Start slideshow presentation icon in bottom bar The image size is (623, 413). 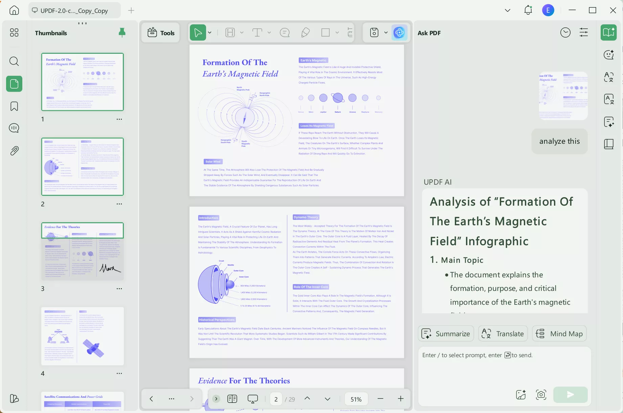click(x=253, y=399)
